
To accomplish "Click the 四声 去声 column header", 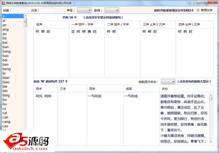I will tap(194, 25).
